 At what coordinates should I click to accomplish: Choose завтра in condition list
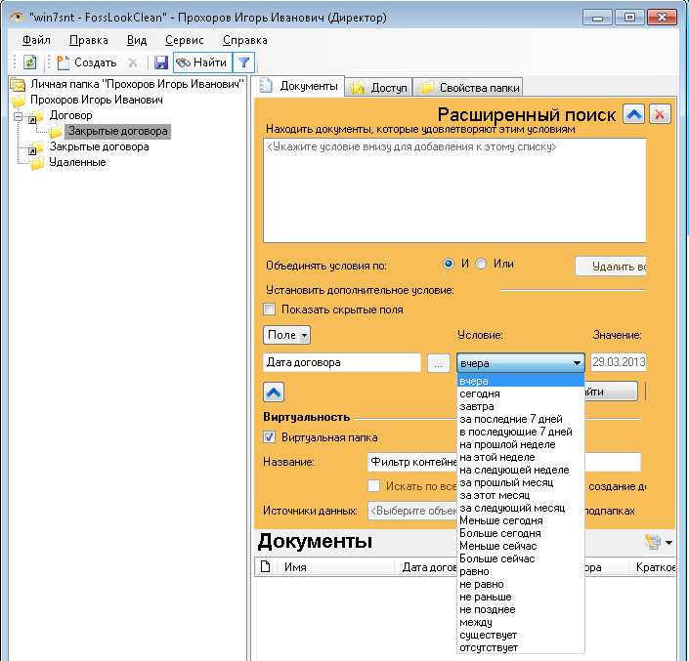(521, 406)
